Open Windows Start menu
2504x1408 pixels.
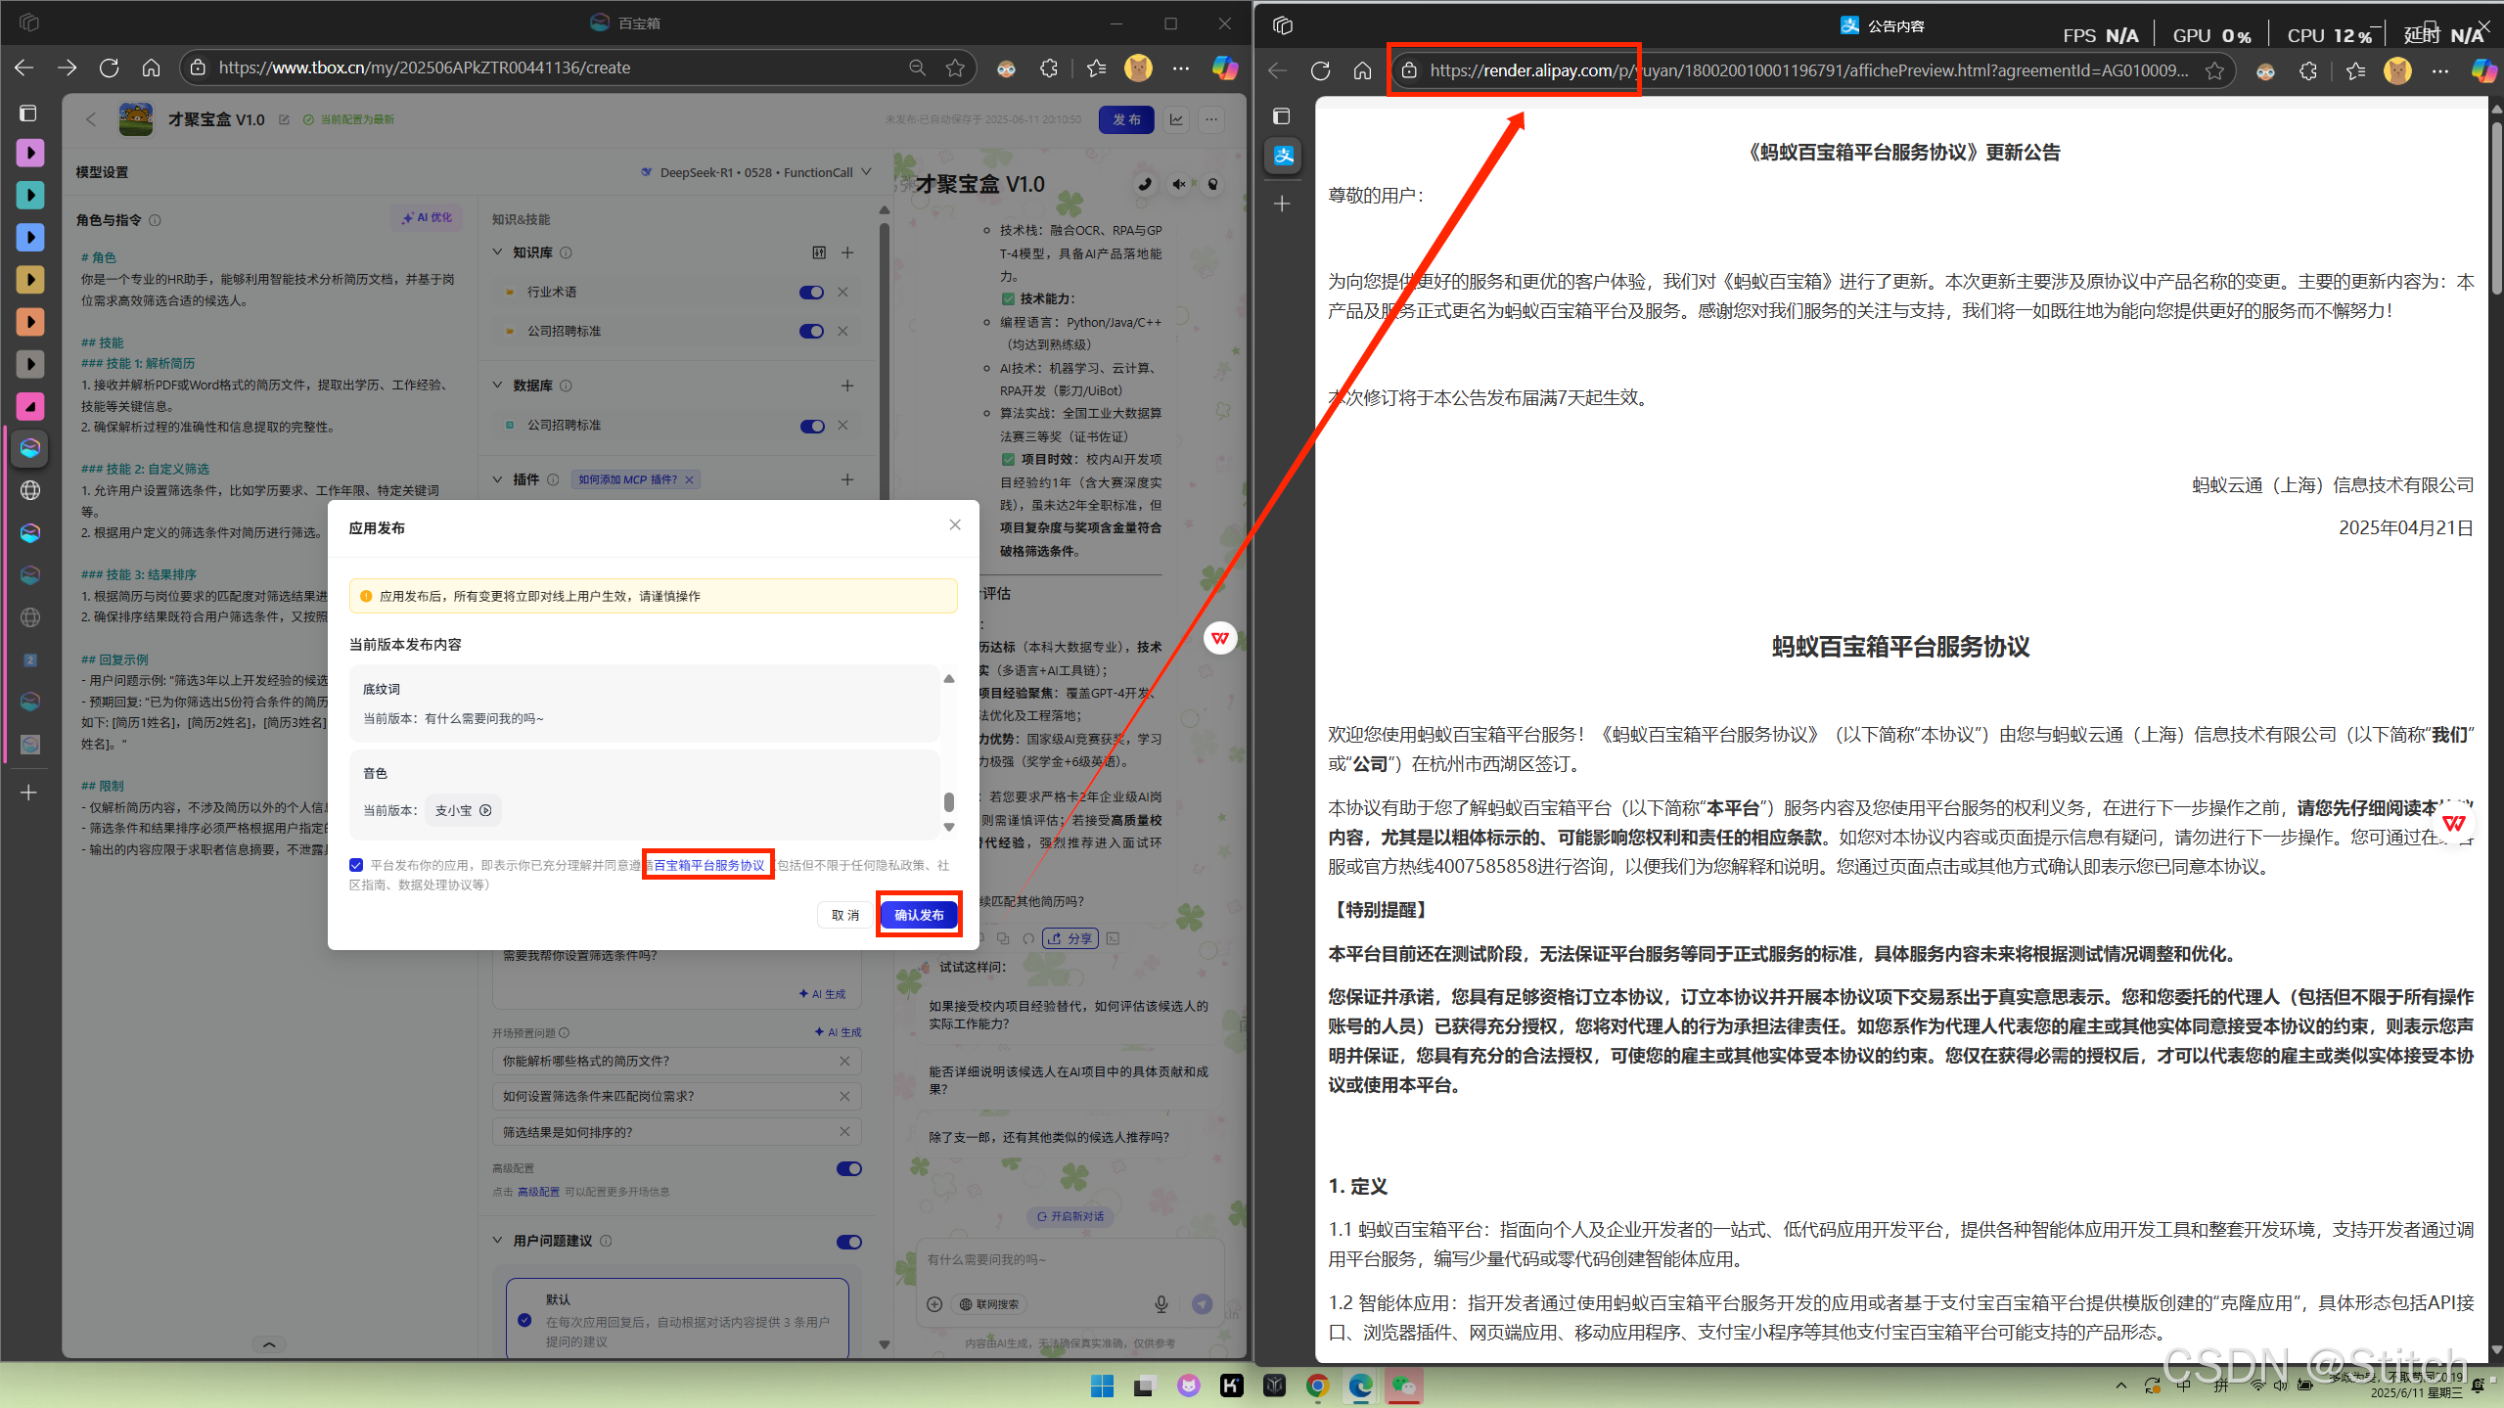click(1102, 1385)
